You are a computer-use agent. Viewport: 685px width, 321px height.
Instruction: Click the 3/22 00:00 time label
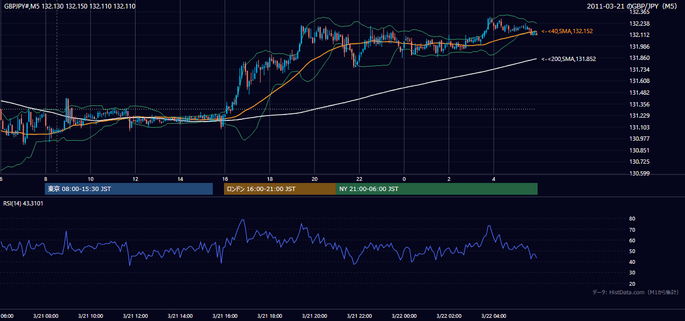click(x=405, y=316)
